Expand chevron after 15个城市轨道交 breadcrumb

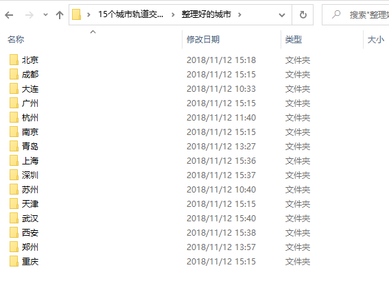pyautogui.click(x=173, y=15)
